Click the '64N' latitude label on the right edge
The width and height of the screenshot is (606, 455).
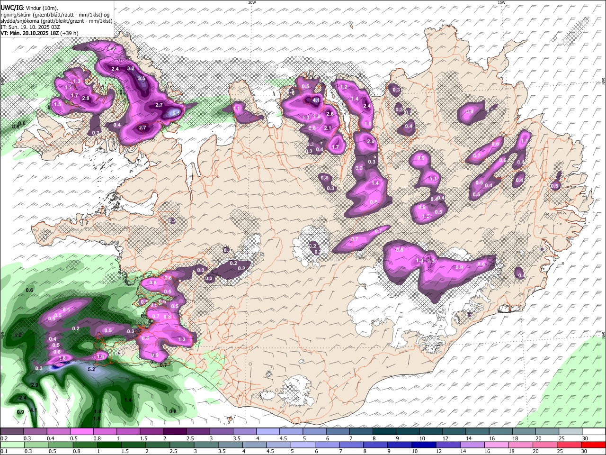(x=604, y=335)
